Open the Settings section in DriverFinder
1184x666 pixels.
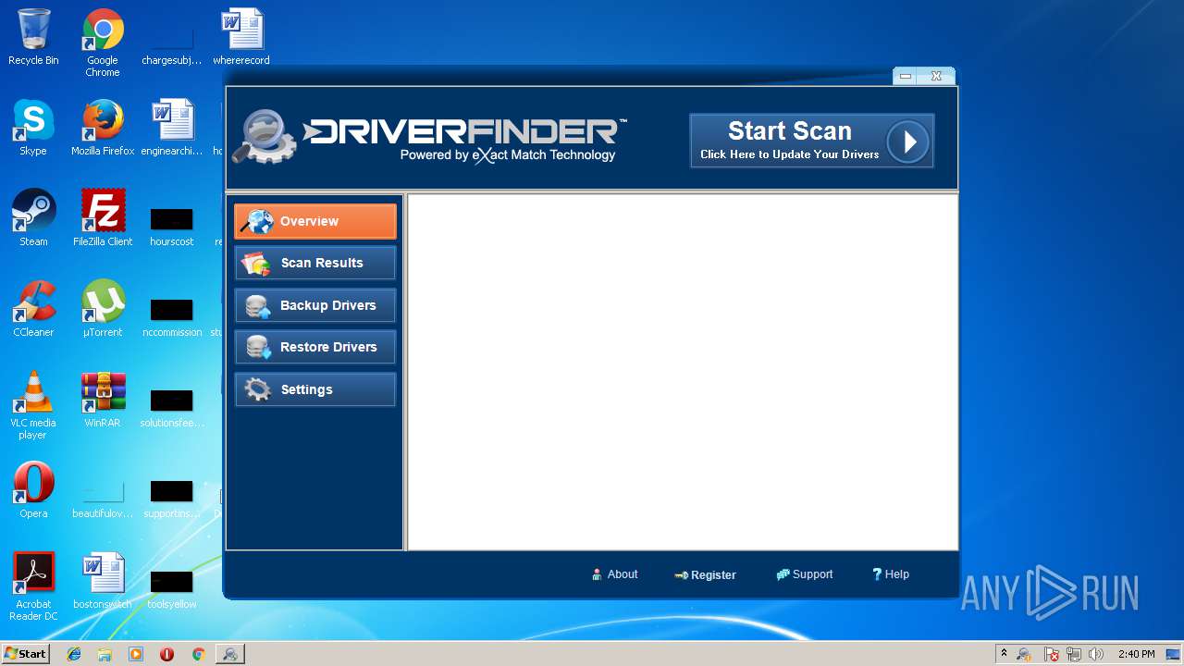[315, 389]
